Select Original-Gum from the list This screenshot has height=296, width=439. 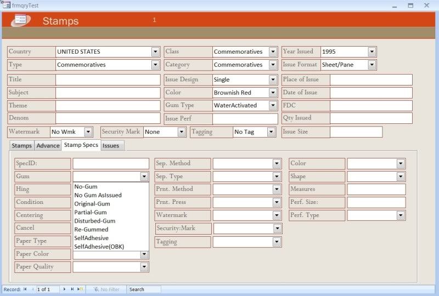(x=111, y=204)
